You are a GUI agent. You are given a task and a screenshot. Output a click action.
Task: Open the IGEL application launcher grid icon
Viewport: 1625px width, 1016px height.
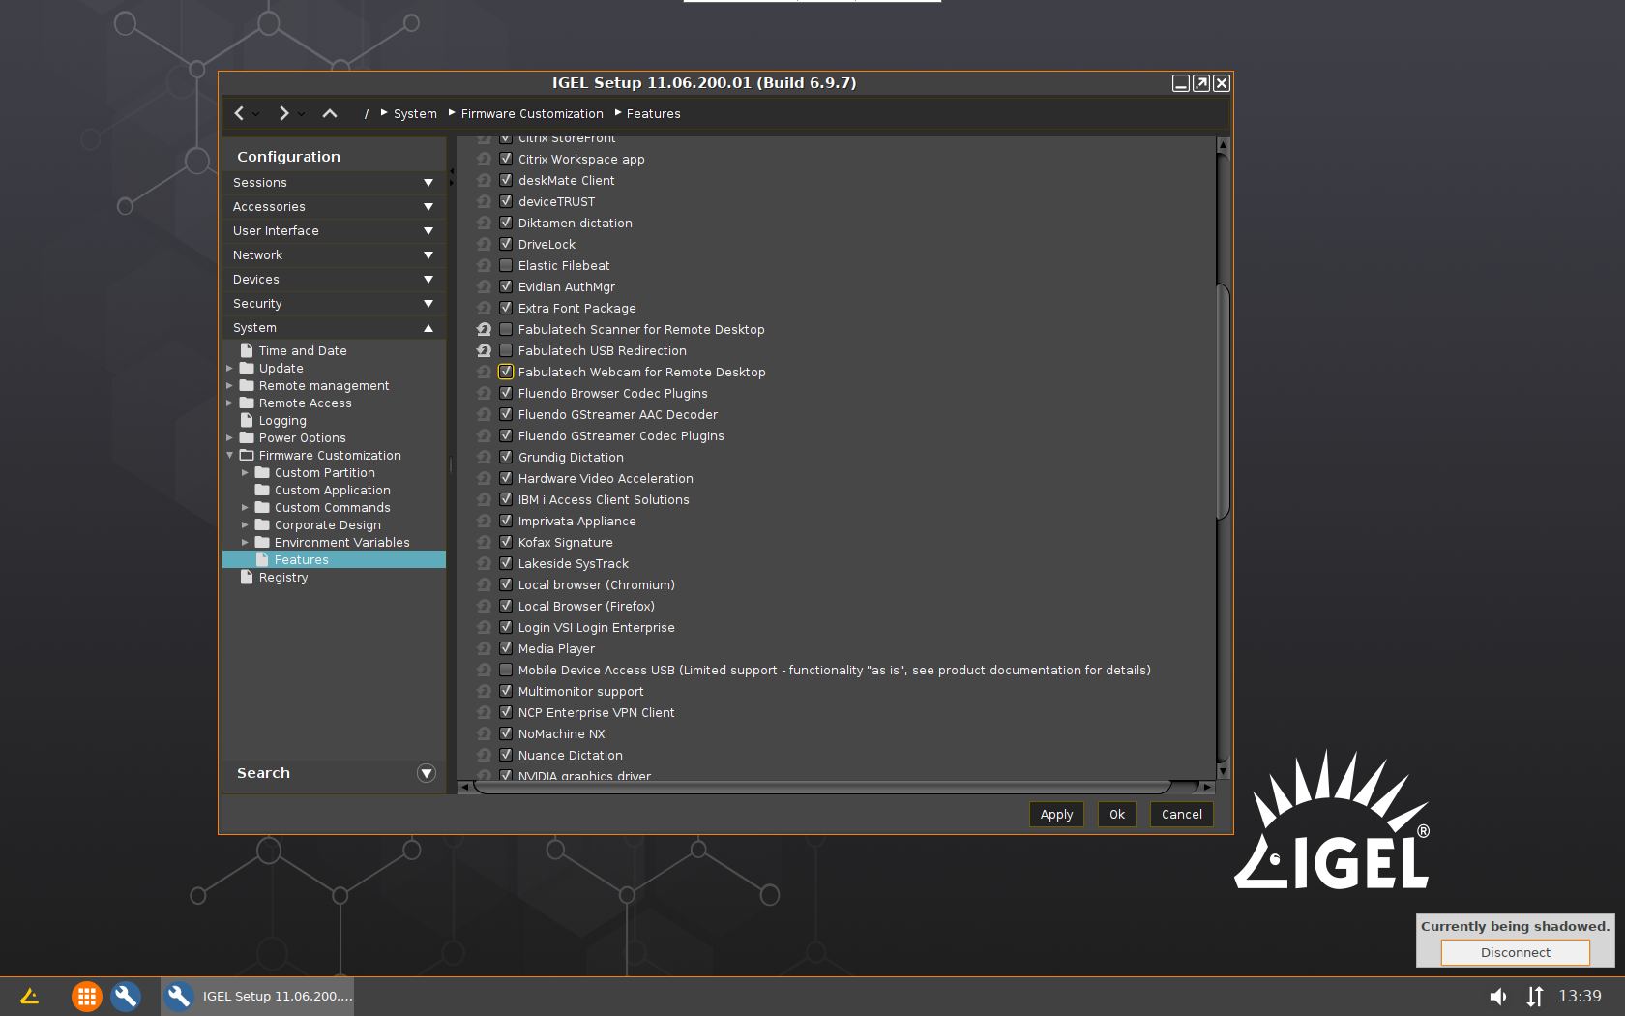tap(86, 996)
